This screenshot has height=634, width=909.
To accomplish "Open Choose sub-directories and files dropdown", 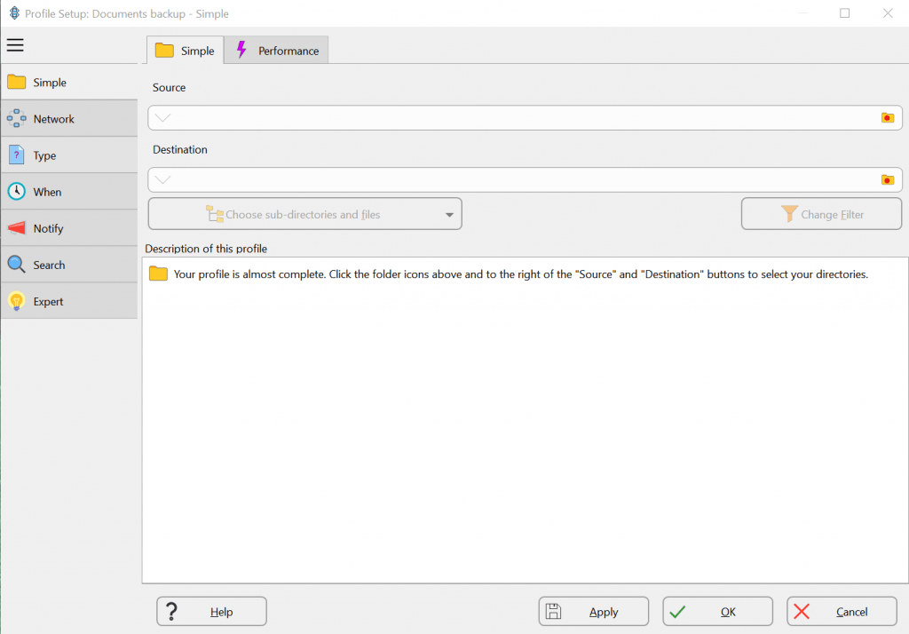I will click(x=305, y=214).
